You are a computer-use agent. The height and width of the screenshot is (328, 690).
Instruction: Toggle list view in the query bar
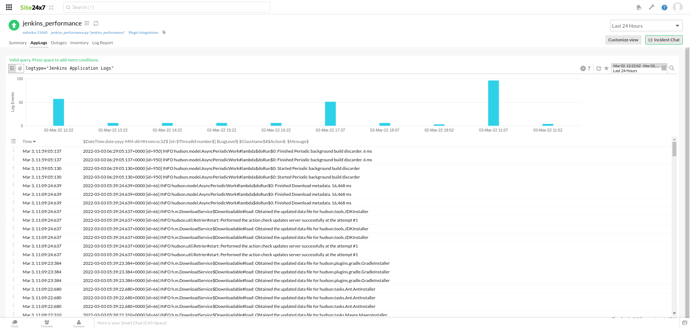point(12,68)
